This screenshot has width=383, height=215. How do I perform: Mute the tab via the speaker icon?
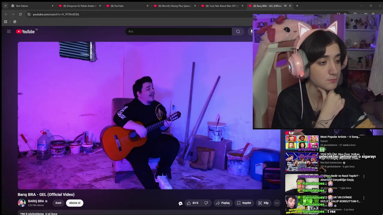click(285, 6)
